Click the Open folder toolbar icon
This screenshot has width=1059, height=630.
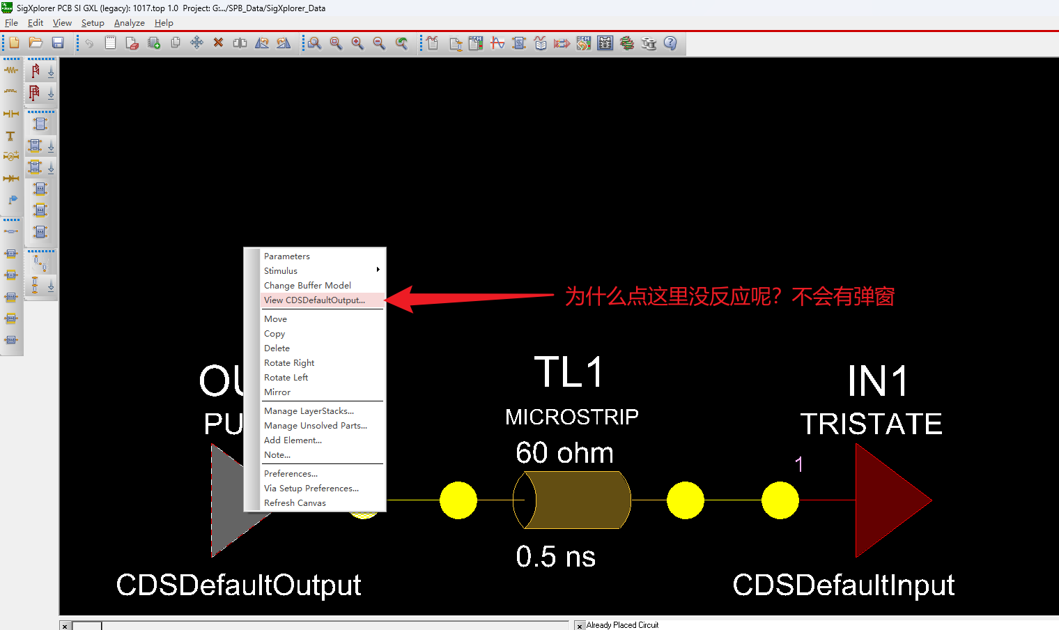[x=36, y=43]
